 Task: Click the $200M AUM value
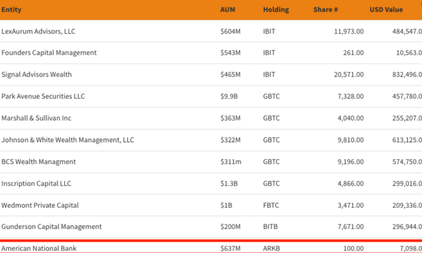pos(231,227)
